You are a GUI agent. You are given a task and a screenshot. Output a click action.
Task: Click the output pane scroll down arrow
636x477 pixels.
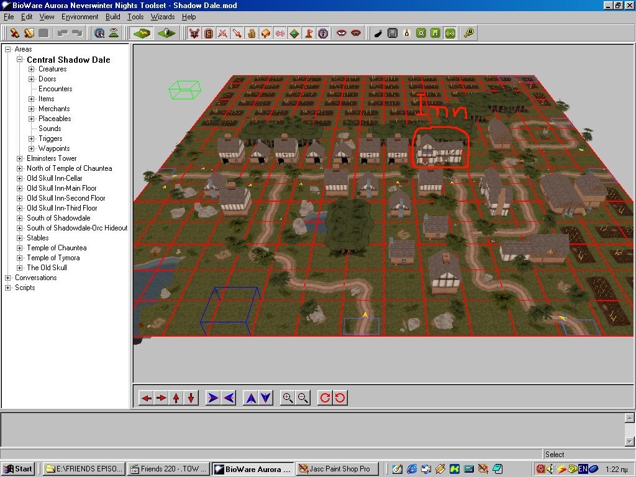[629, 440]
